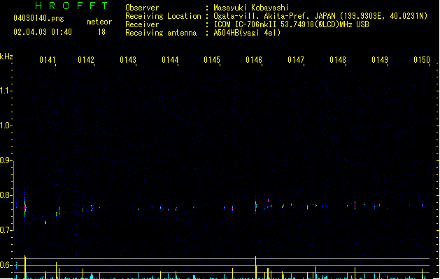Click the Ogata-vill. Akita-Pref. JAPAN location text
Viewport: 440px width, 279px height.
coord(320,16)
